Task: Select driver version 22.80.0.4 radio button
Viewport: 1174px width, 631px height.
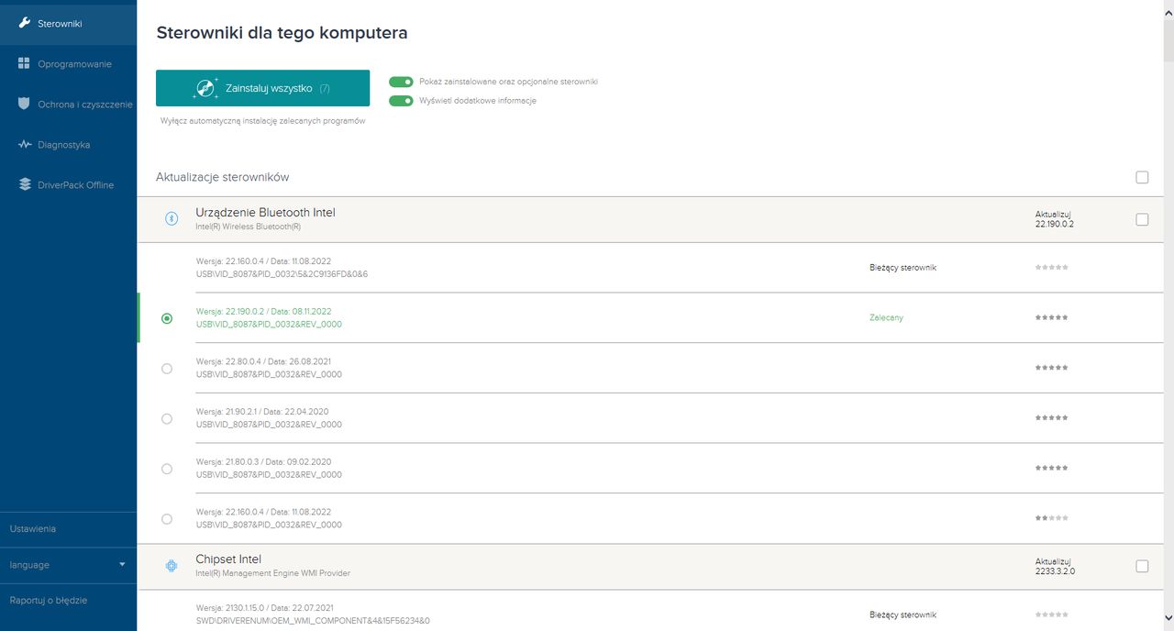Action: [166, 369]
